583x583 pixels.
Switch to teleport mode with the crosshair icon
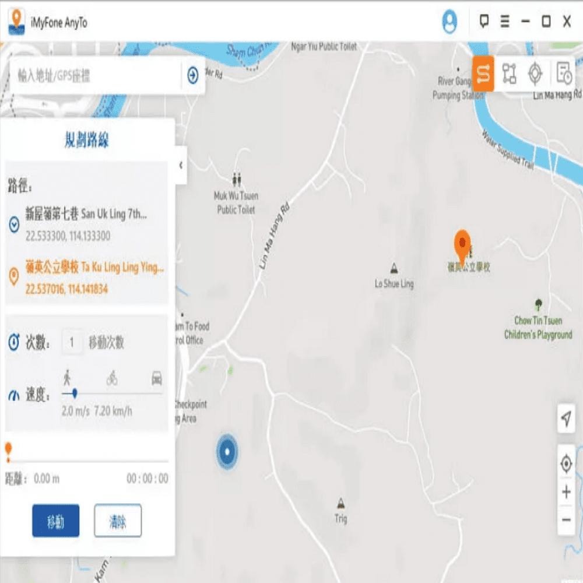point(535,74)
